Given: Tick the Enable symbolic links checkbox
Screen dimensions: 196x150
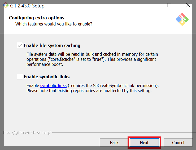Looking at the screenshot, I should 20,77.
